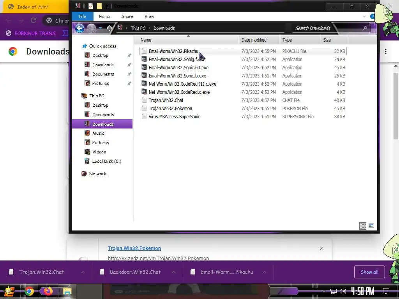Click the Explorer forward navigation arrow
Viewport: 399px width, 299px height.
91,28
